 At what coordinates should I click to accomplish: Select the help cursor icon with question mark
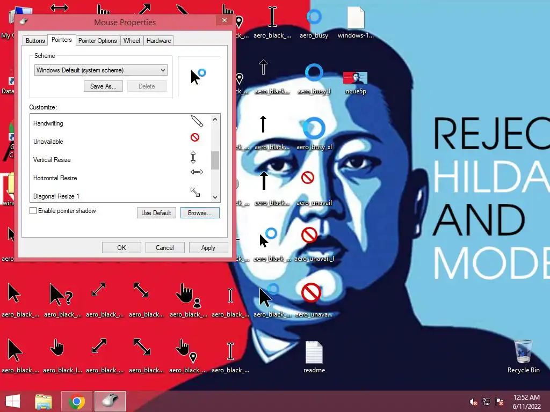pos(61,293)
